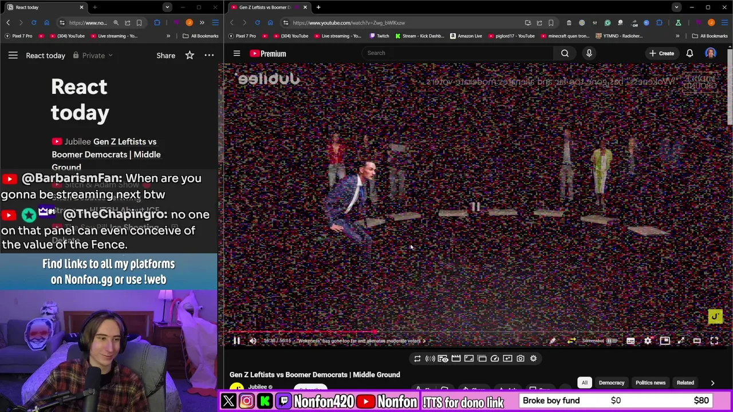This screenshot has width=733, height=412.
Task: Open a new tab in YouTube window
Action: pos(318,7)
